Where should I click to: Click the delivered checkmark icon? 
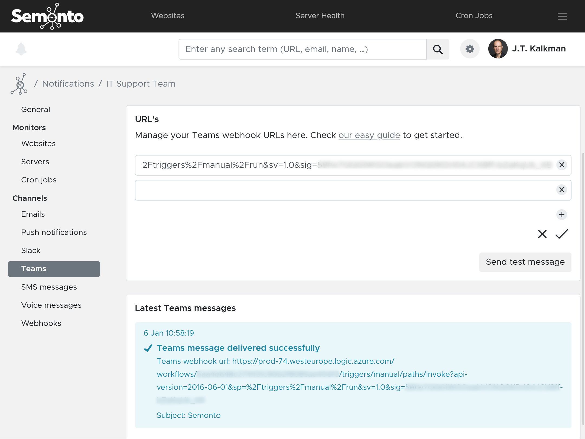(x=148, y=348)
